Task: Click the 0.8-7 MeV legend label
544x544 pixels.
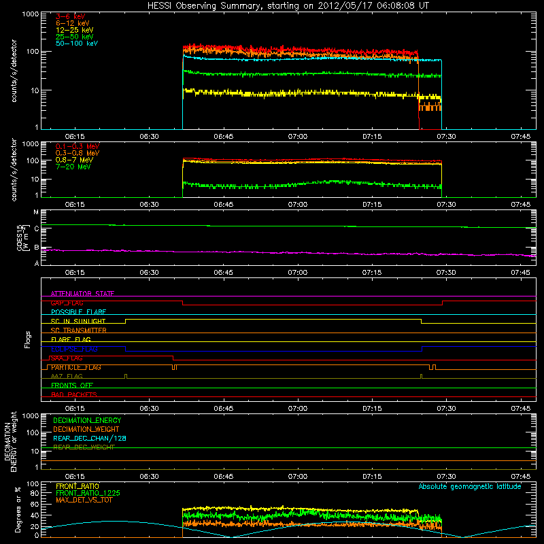Action: (74, 160)
